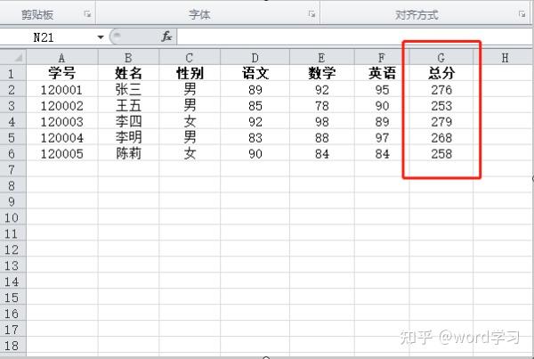Select the total score 276

pos(441,89)
